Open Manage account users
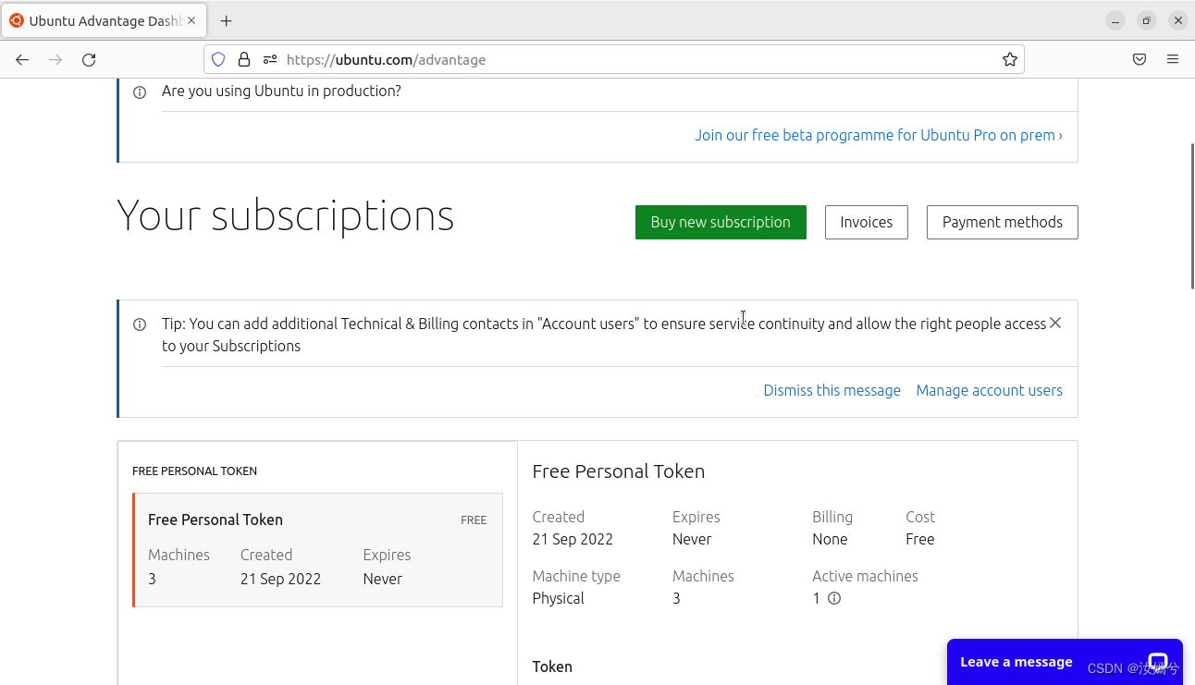 (989, 390)
